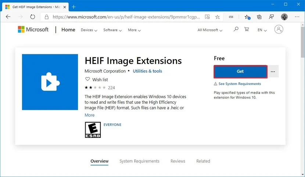
Task: Sign in using the account icon
Action: click(279, 29)
